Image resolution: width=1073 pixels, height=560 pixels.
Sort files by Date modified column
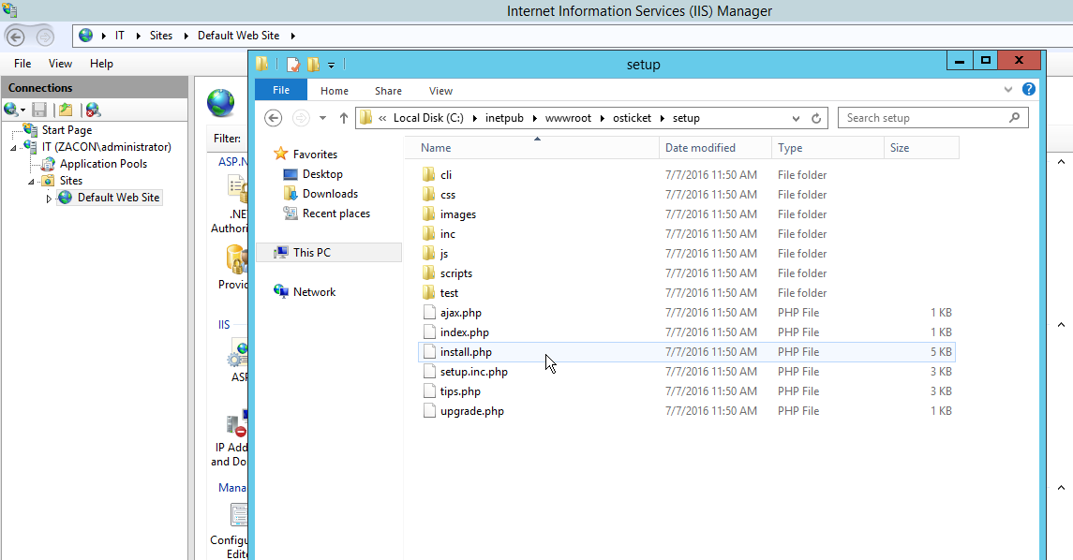tap(716, 148)
